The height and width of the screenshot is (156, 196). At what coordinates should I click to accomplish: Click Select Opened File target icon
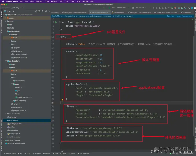pos(36,11)
